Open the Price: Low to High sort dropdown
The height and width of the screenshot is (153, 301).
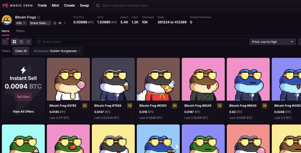click(x=273, y=42)
